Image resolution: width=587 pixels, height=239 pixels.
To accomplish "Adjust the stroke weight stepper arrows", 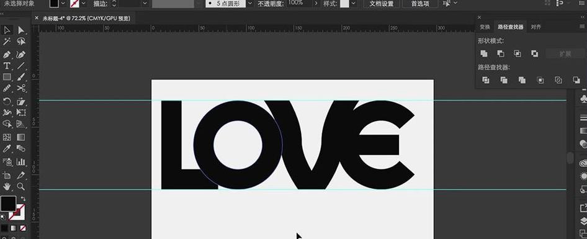I will coord(114,3).
